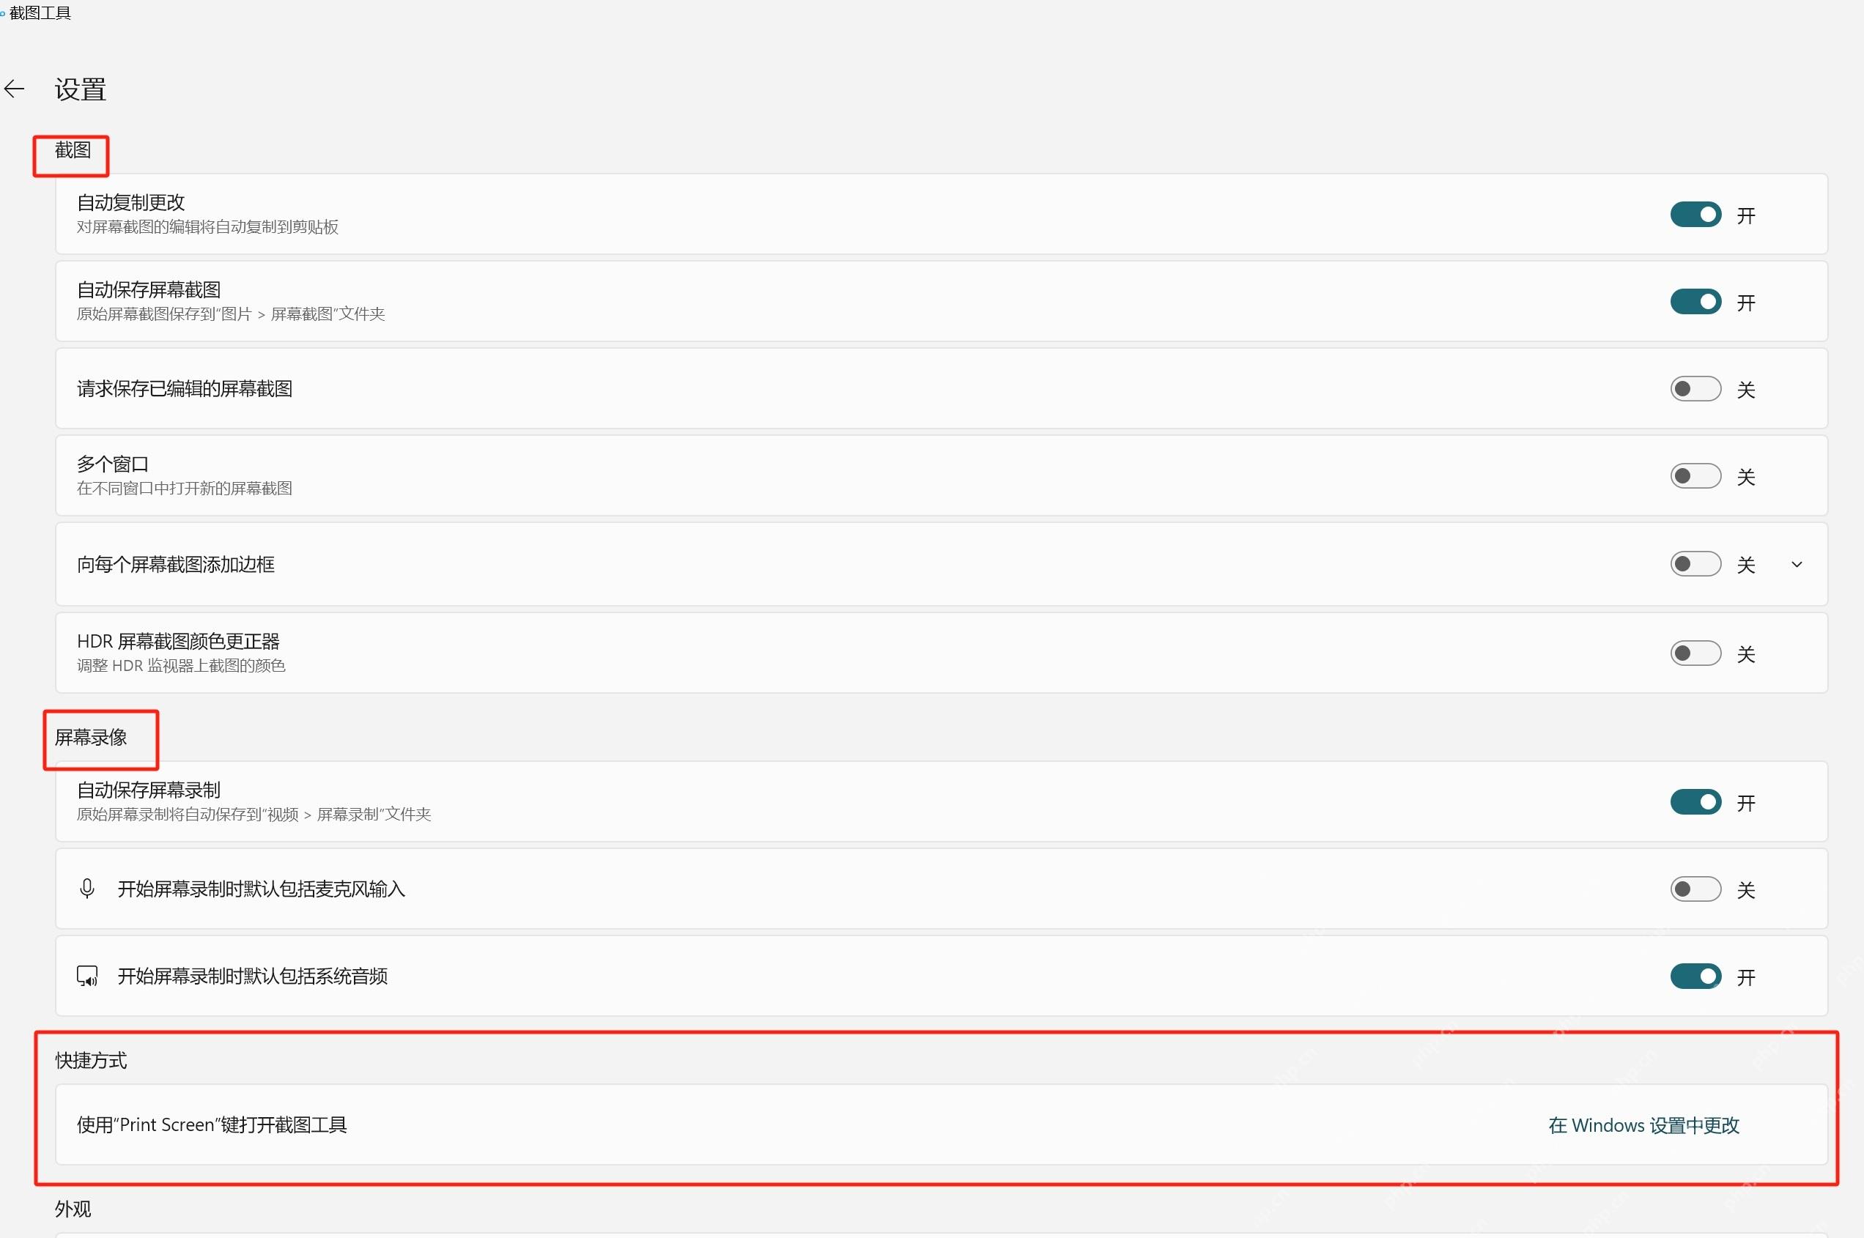Expand the border settings chevron
The width and height of the screenshot is (1864, 1238).
pos(1797,565)
